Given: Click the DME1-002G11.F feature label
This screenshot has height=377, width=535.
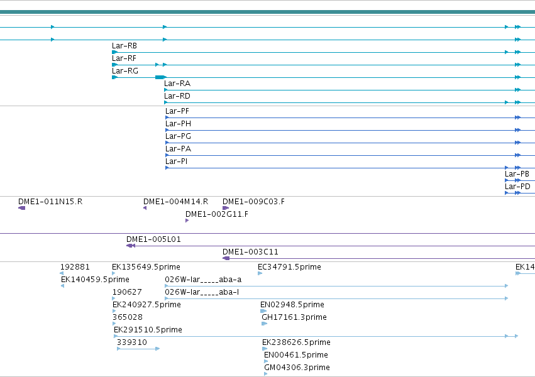Looking at the screenshot, I should point(217,214).
